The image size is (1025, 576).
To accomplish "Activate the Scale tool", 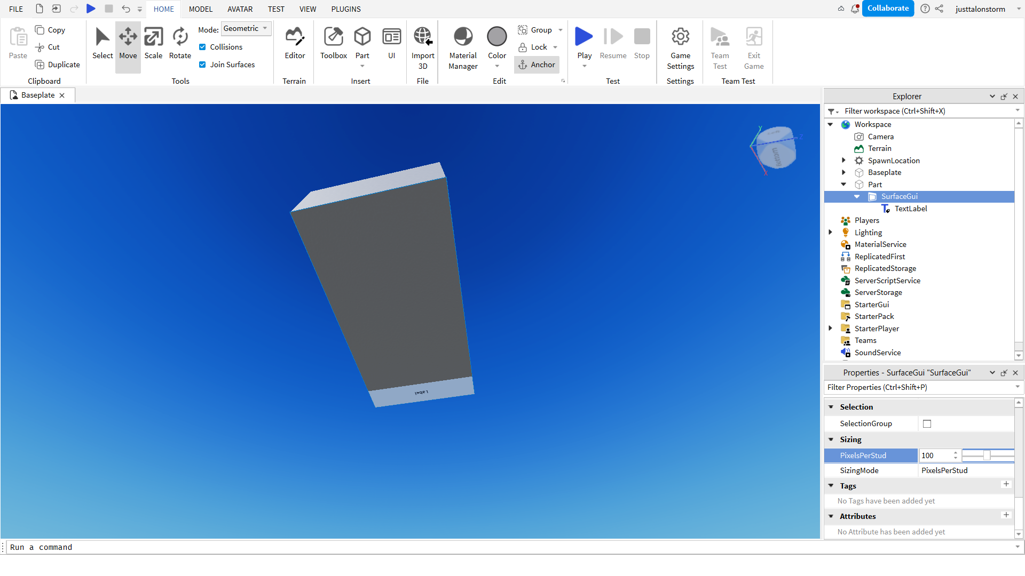I will coord(153,45).
